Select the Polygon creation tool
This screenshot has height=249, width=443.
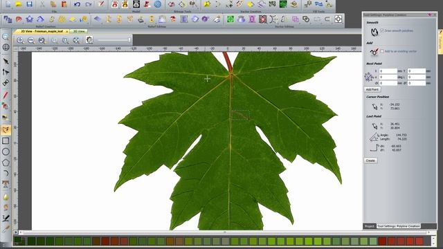[x=6, y=163]
